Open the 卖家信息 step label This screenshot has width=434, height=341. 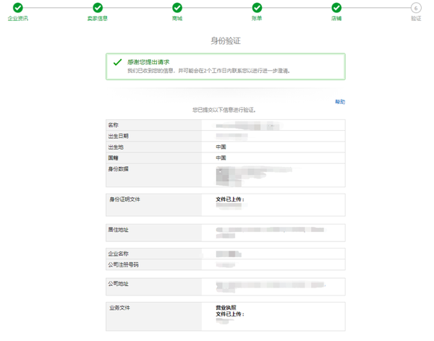click(98, 19)
